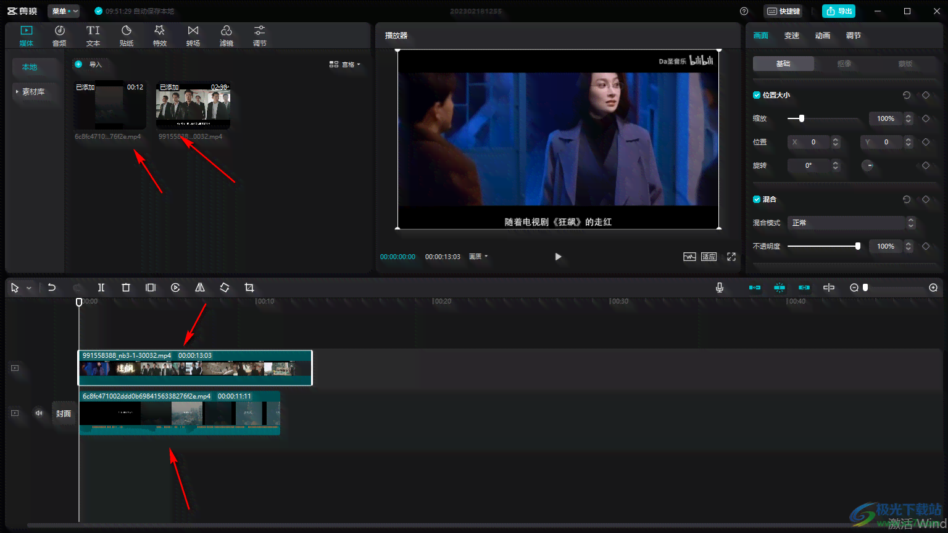Viewport: 948px width, 533px height.
Task: Click the 不透明度 opacity slider
Action: [x=823, y=246]
